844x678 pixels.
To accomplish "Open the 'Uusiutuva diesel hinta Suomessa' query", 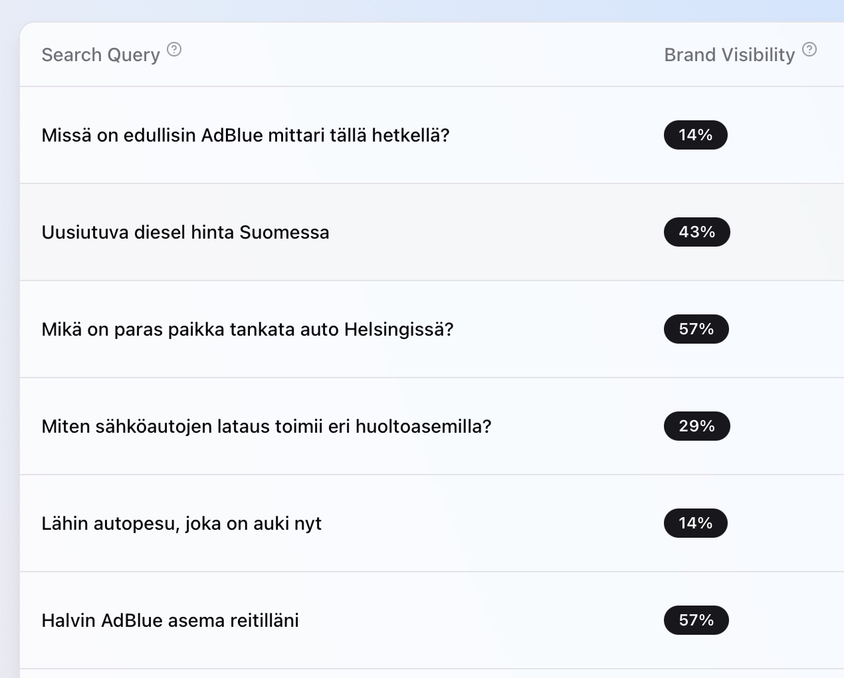I will (185, 233).
